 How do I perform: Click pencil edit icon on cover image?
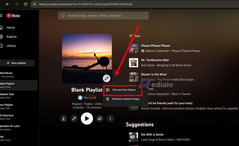(x=107, y=78)
